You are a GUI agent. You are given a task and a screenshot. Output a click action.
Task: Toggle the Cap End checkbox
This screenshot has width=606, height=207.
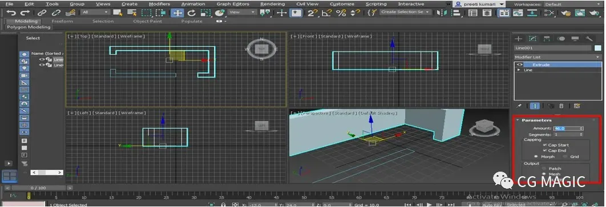[544, 151]
